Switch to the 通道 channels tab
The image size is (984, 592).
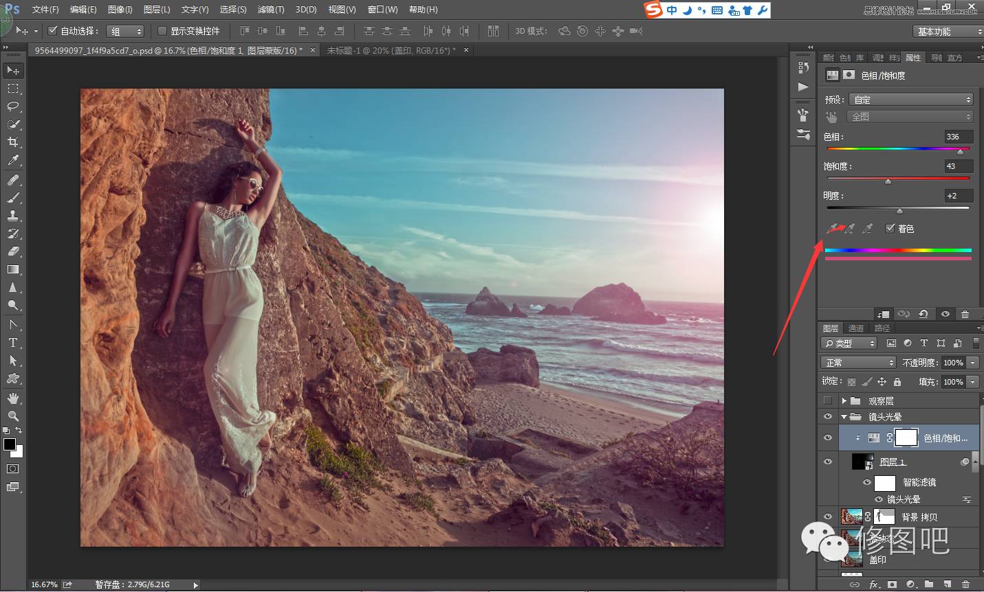[856, 328]
